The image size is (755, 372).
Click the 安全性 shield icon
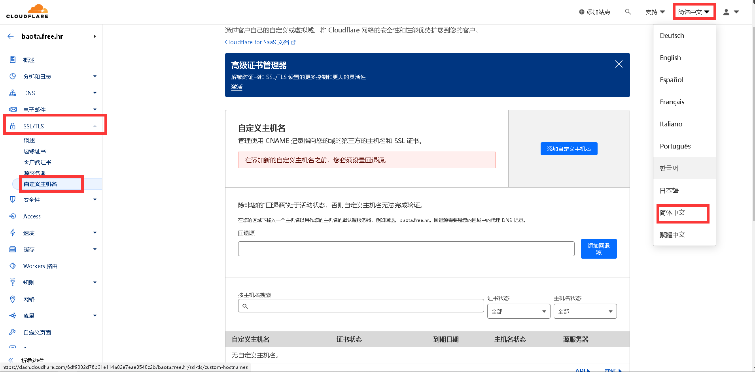point(12,199)
